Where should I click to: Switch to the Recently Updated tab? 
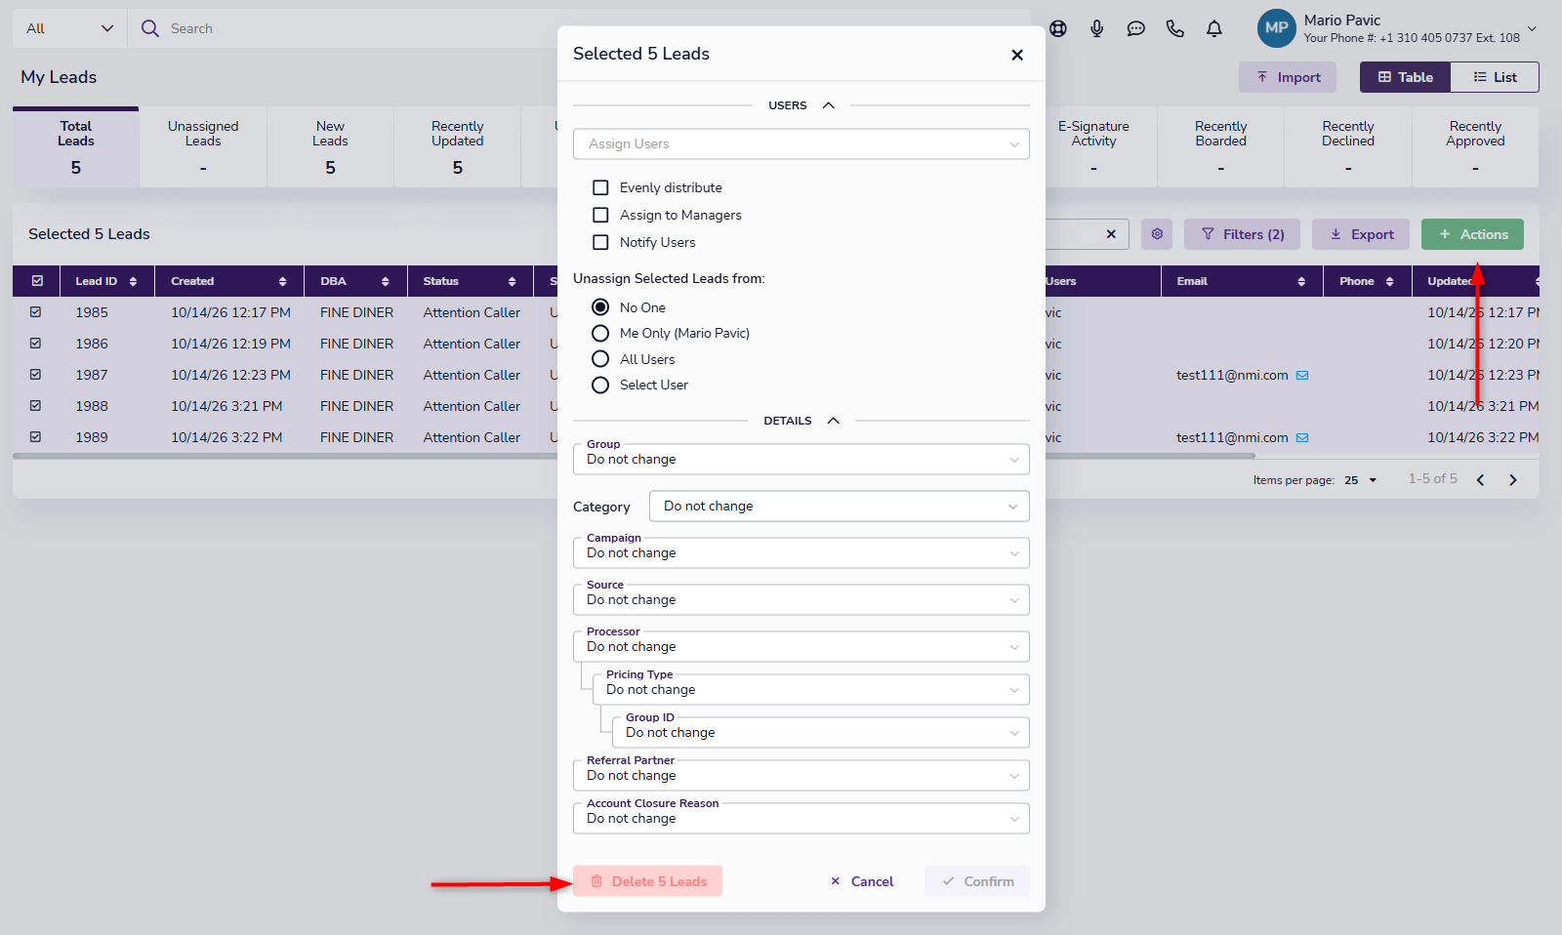pyautogui.click(x=457, y=146)
